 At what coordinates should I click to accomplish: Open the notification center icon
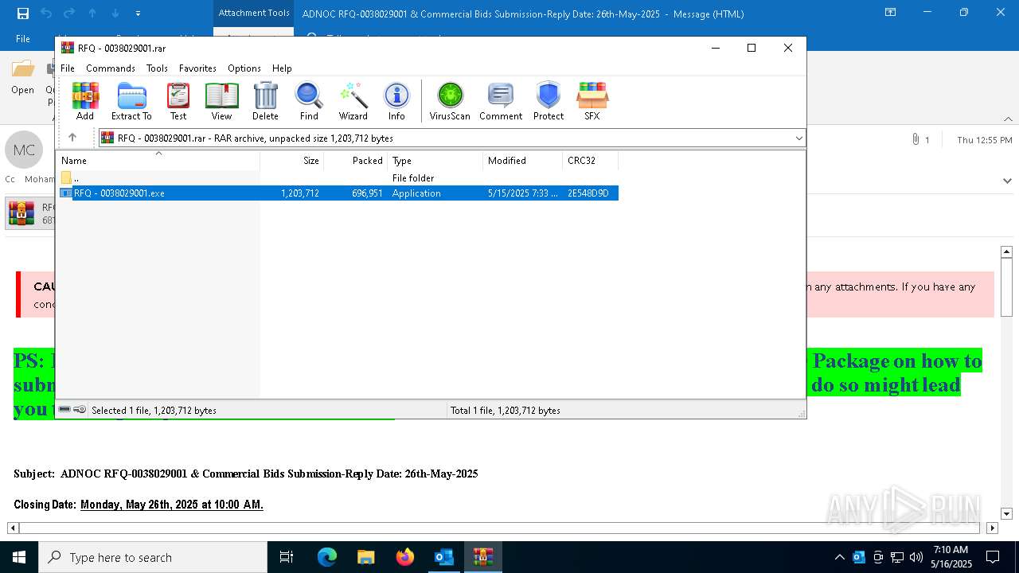click(993, 557)
